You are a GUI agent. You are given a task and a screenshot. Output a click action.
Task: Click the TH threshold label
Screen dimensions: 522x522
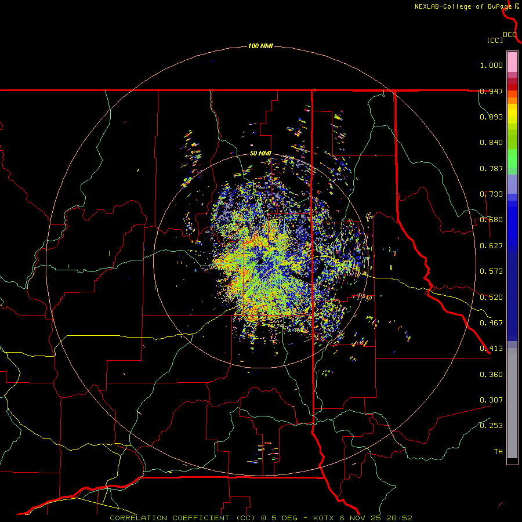tap(498, 452)
